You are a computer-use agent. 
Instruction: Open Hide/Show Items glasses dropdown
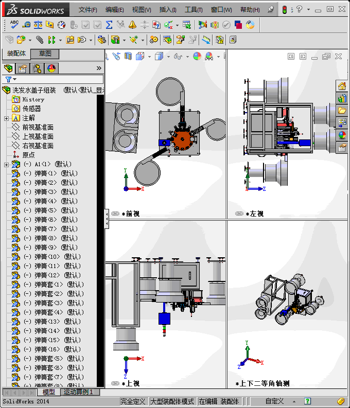coord(188,57)
